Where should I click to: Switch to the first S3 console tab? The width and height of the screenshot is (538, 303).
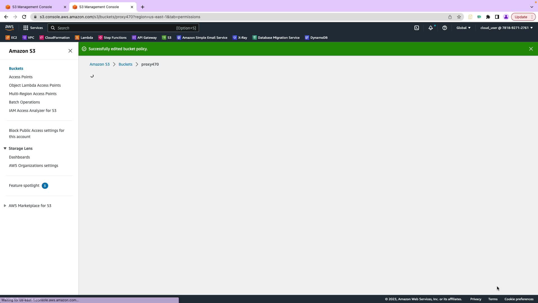(32, 7)
